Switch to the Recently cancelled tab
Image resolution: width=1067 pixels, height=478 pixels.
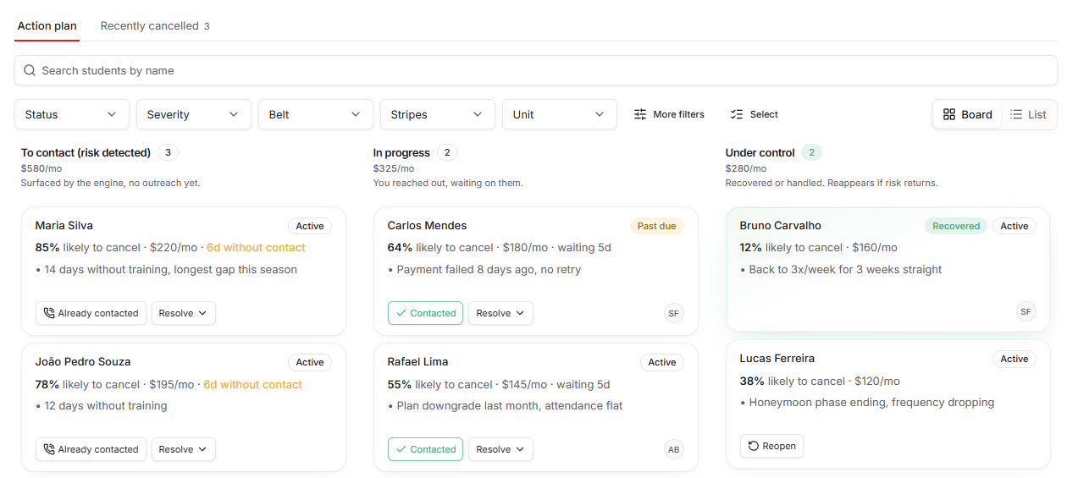(x=155, y=26)
